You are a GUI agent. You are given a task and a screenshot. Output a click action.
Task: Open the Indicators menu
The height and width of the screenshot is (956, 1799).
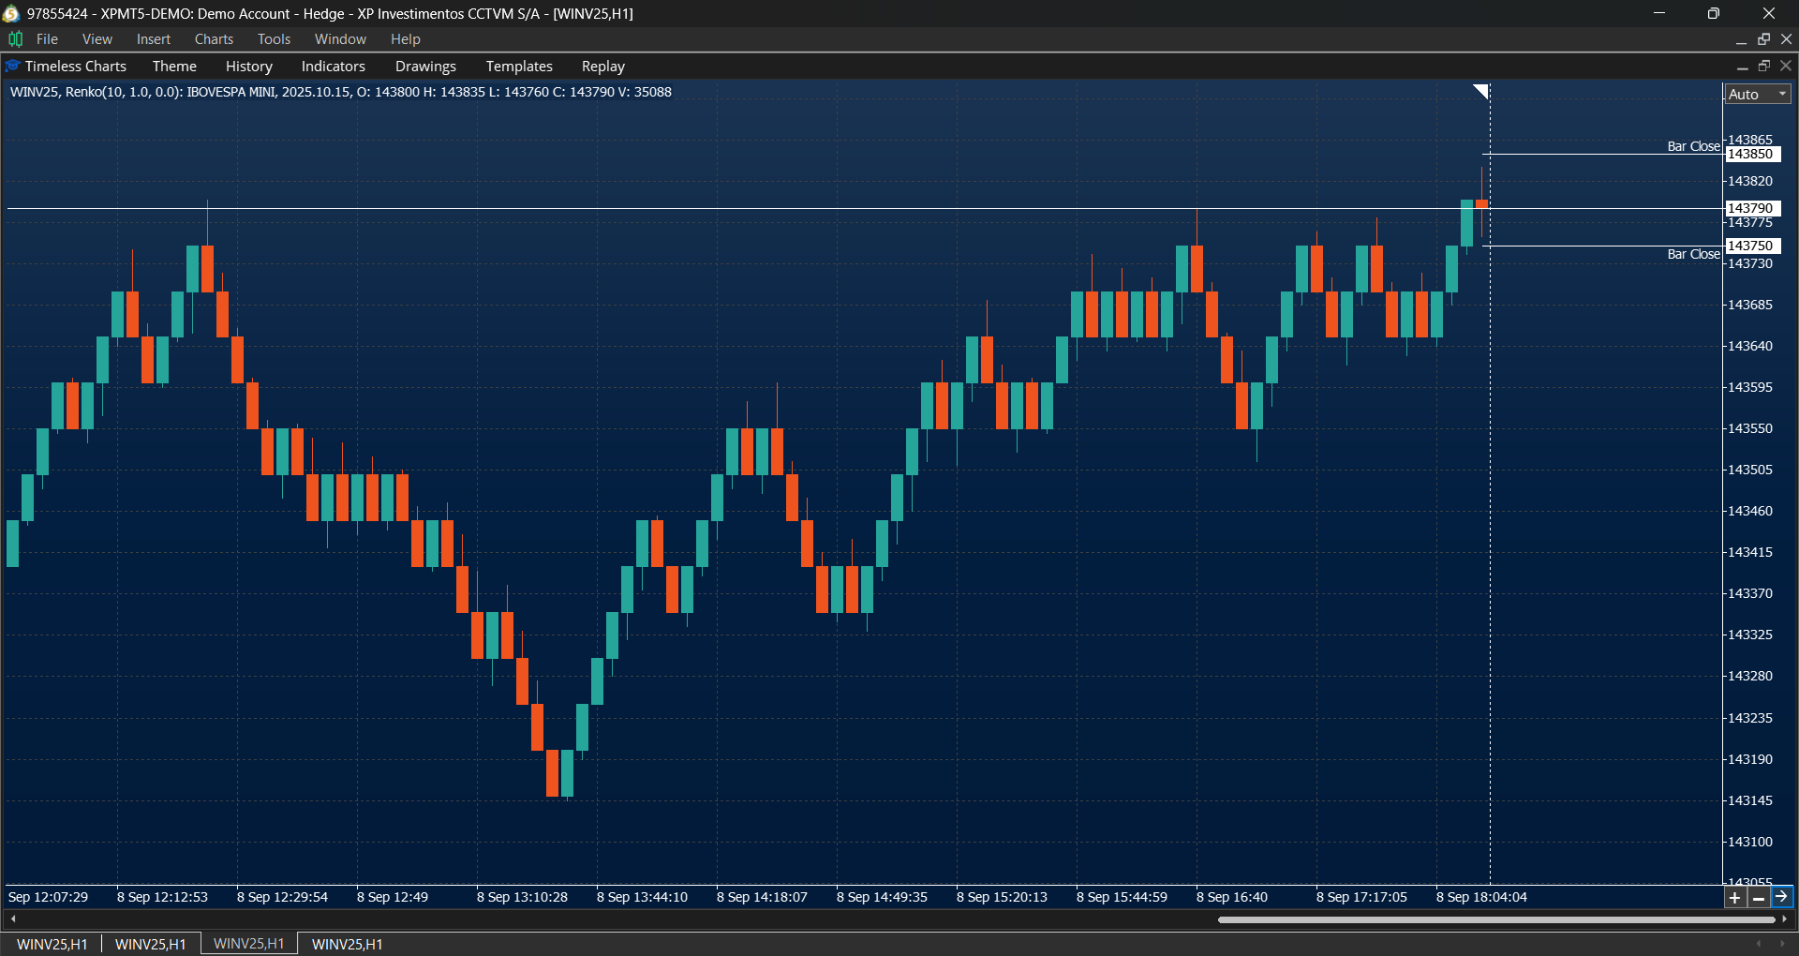coord(333,67)
